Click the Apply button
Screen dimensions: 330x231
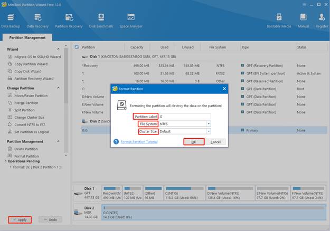[19, 219]
